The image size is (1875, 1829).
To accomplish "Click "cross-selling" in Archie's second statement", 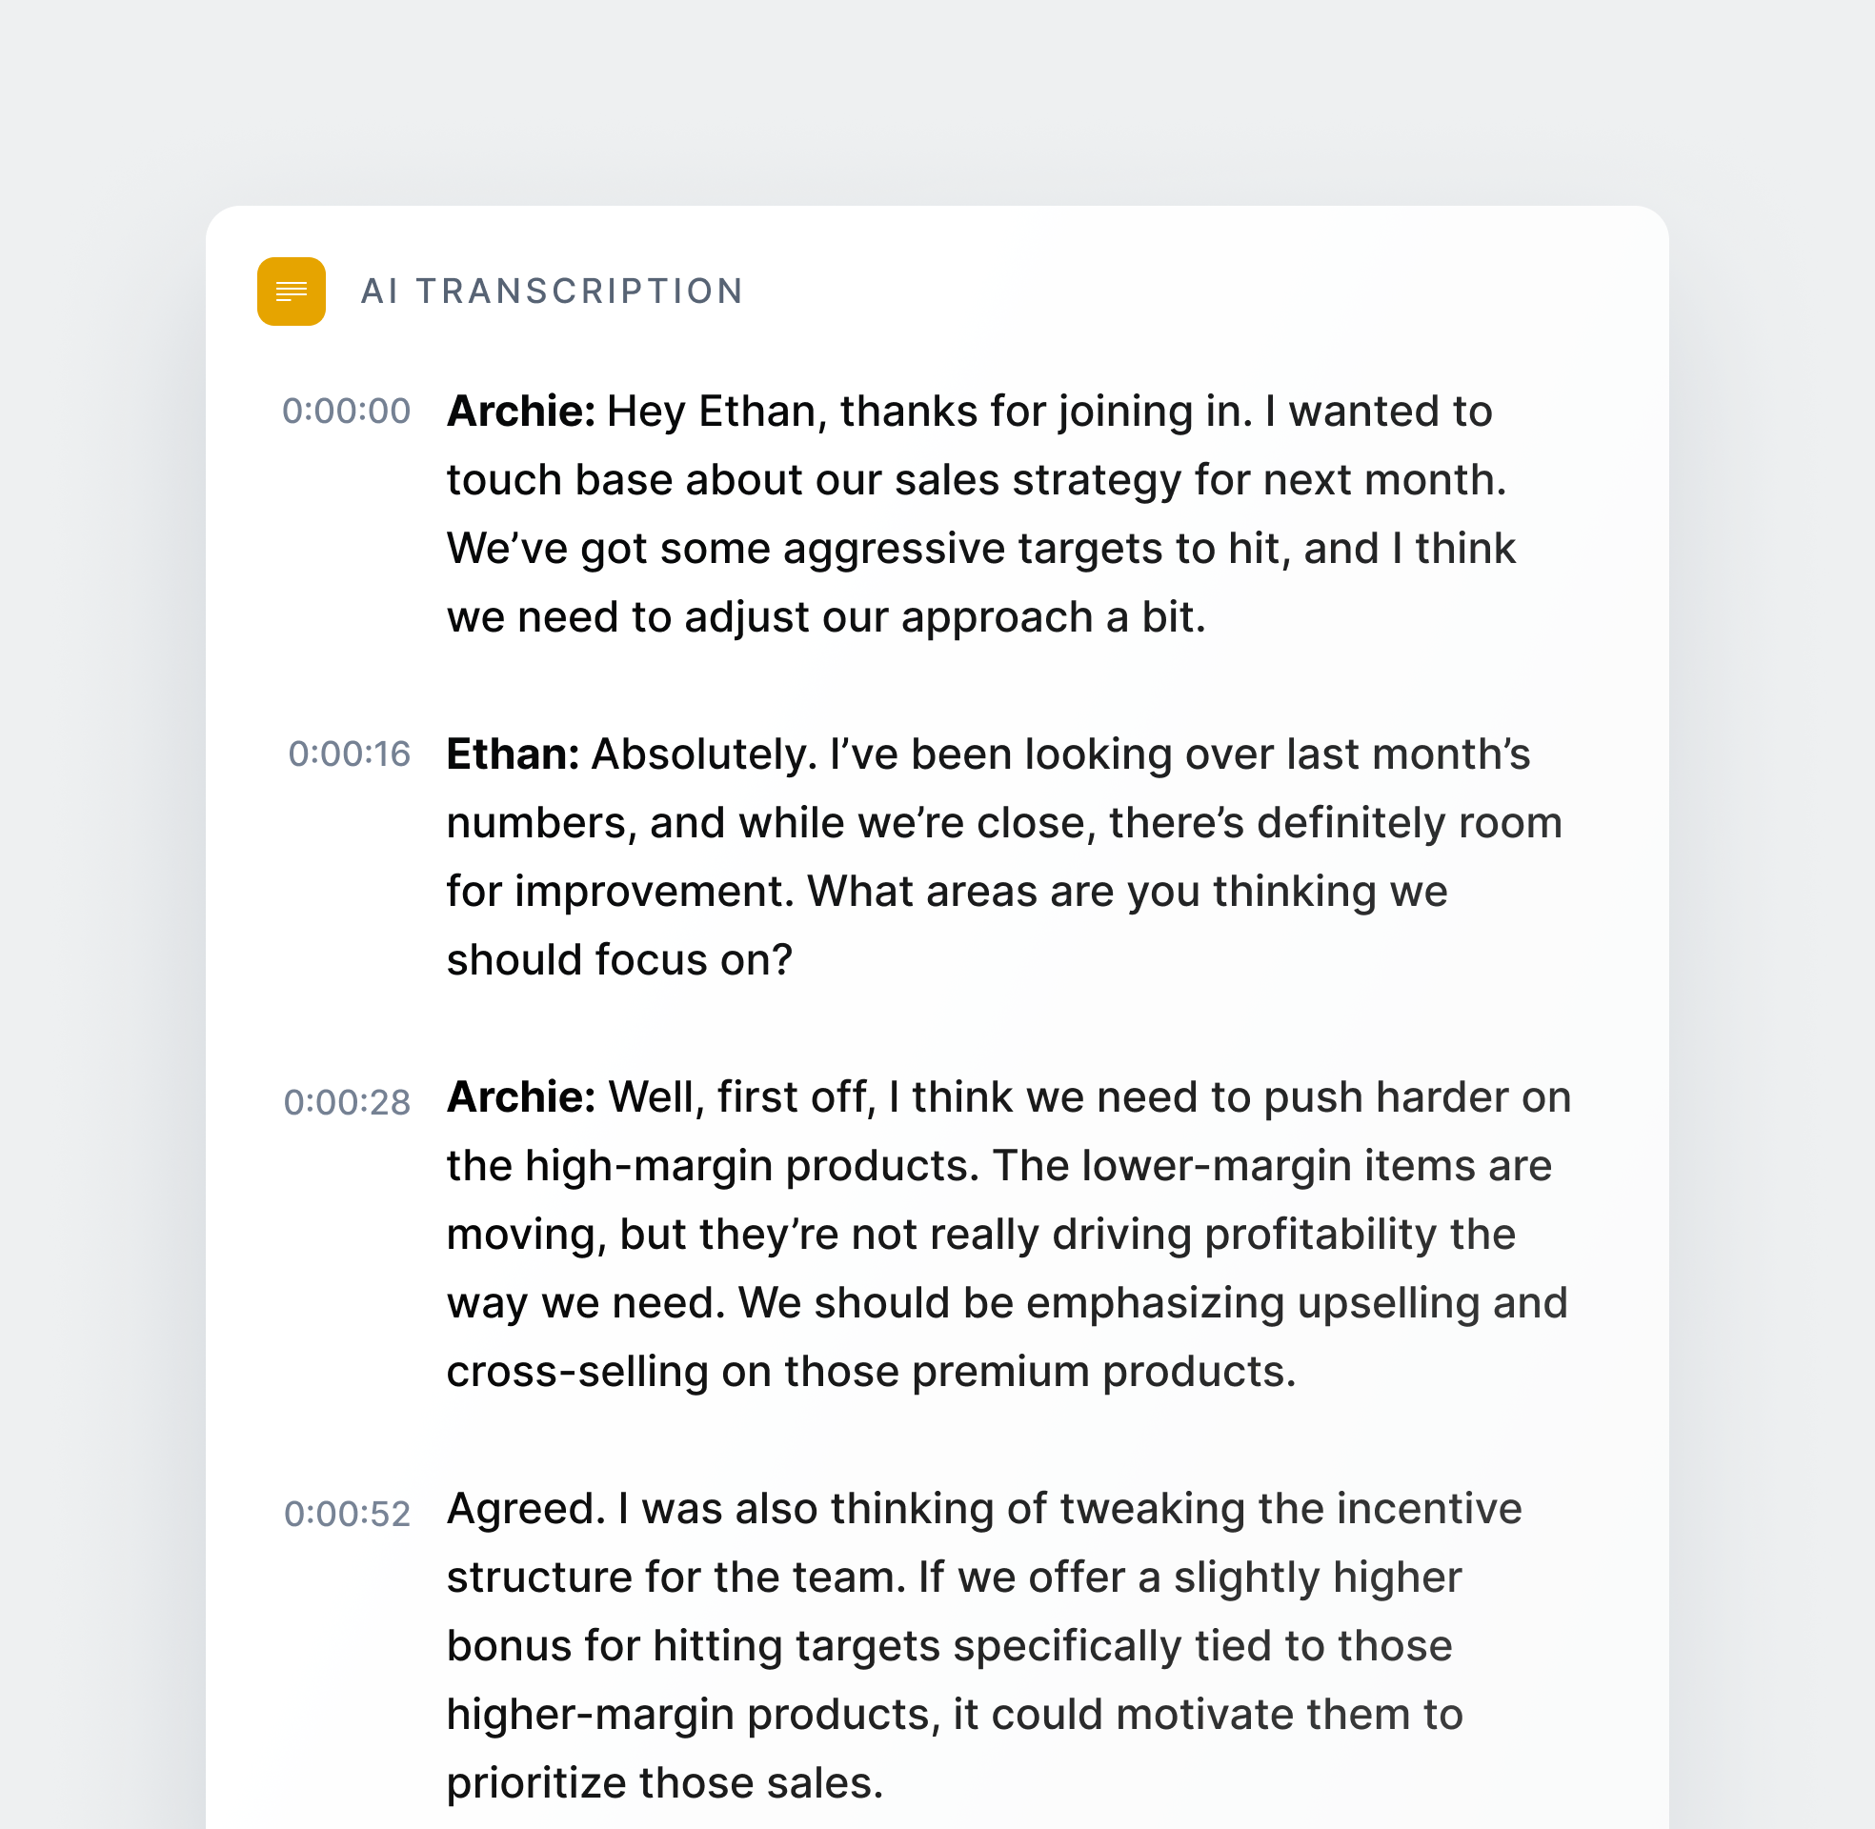I will tap(576, 1372).
